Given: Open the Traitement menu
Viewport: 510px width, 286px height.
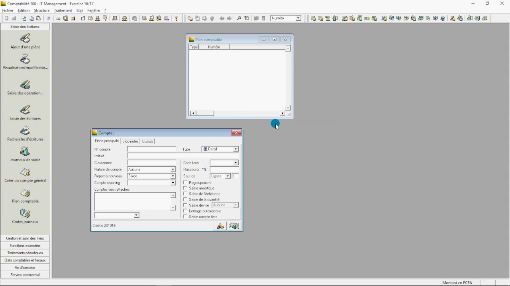Looking at the screenshot, I should [63, 10].
